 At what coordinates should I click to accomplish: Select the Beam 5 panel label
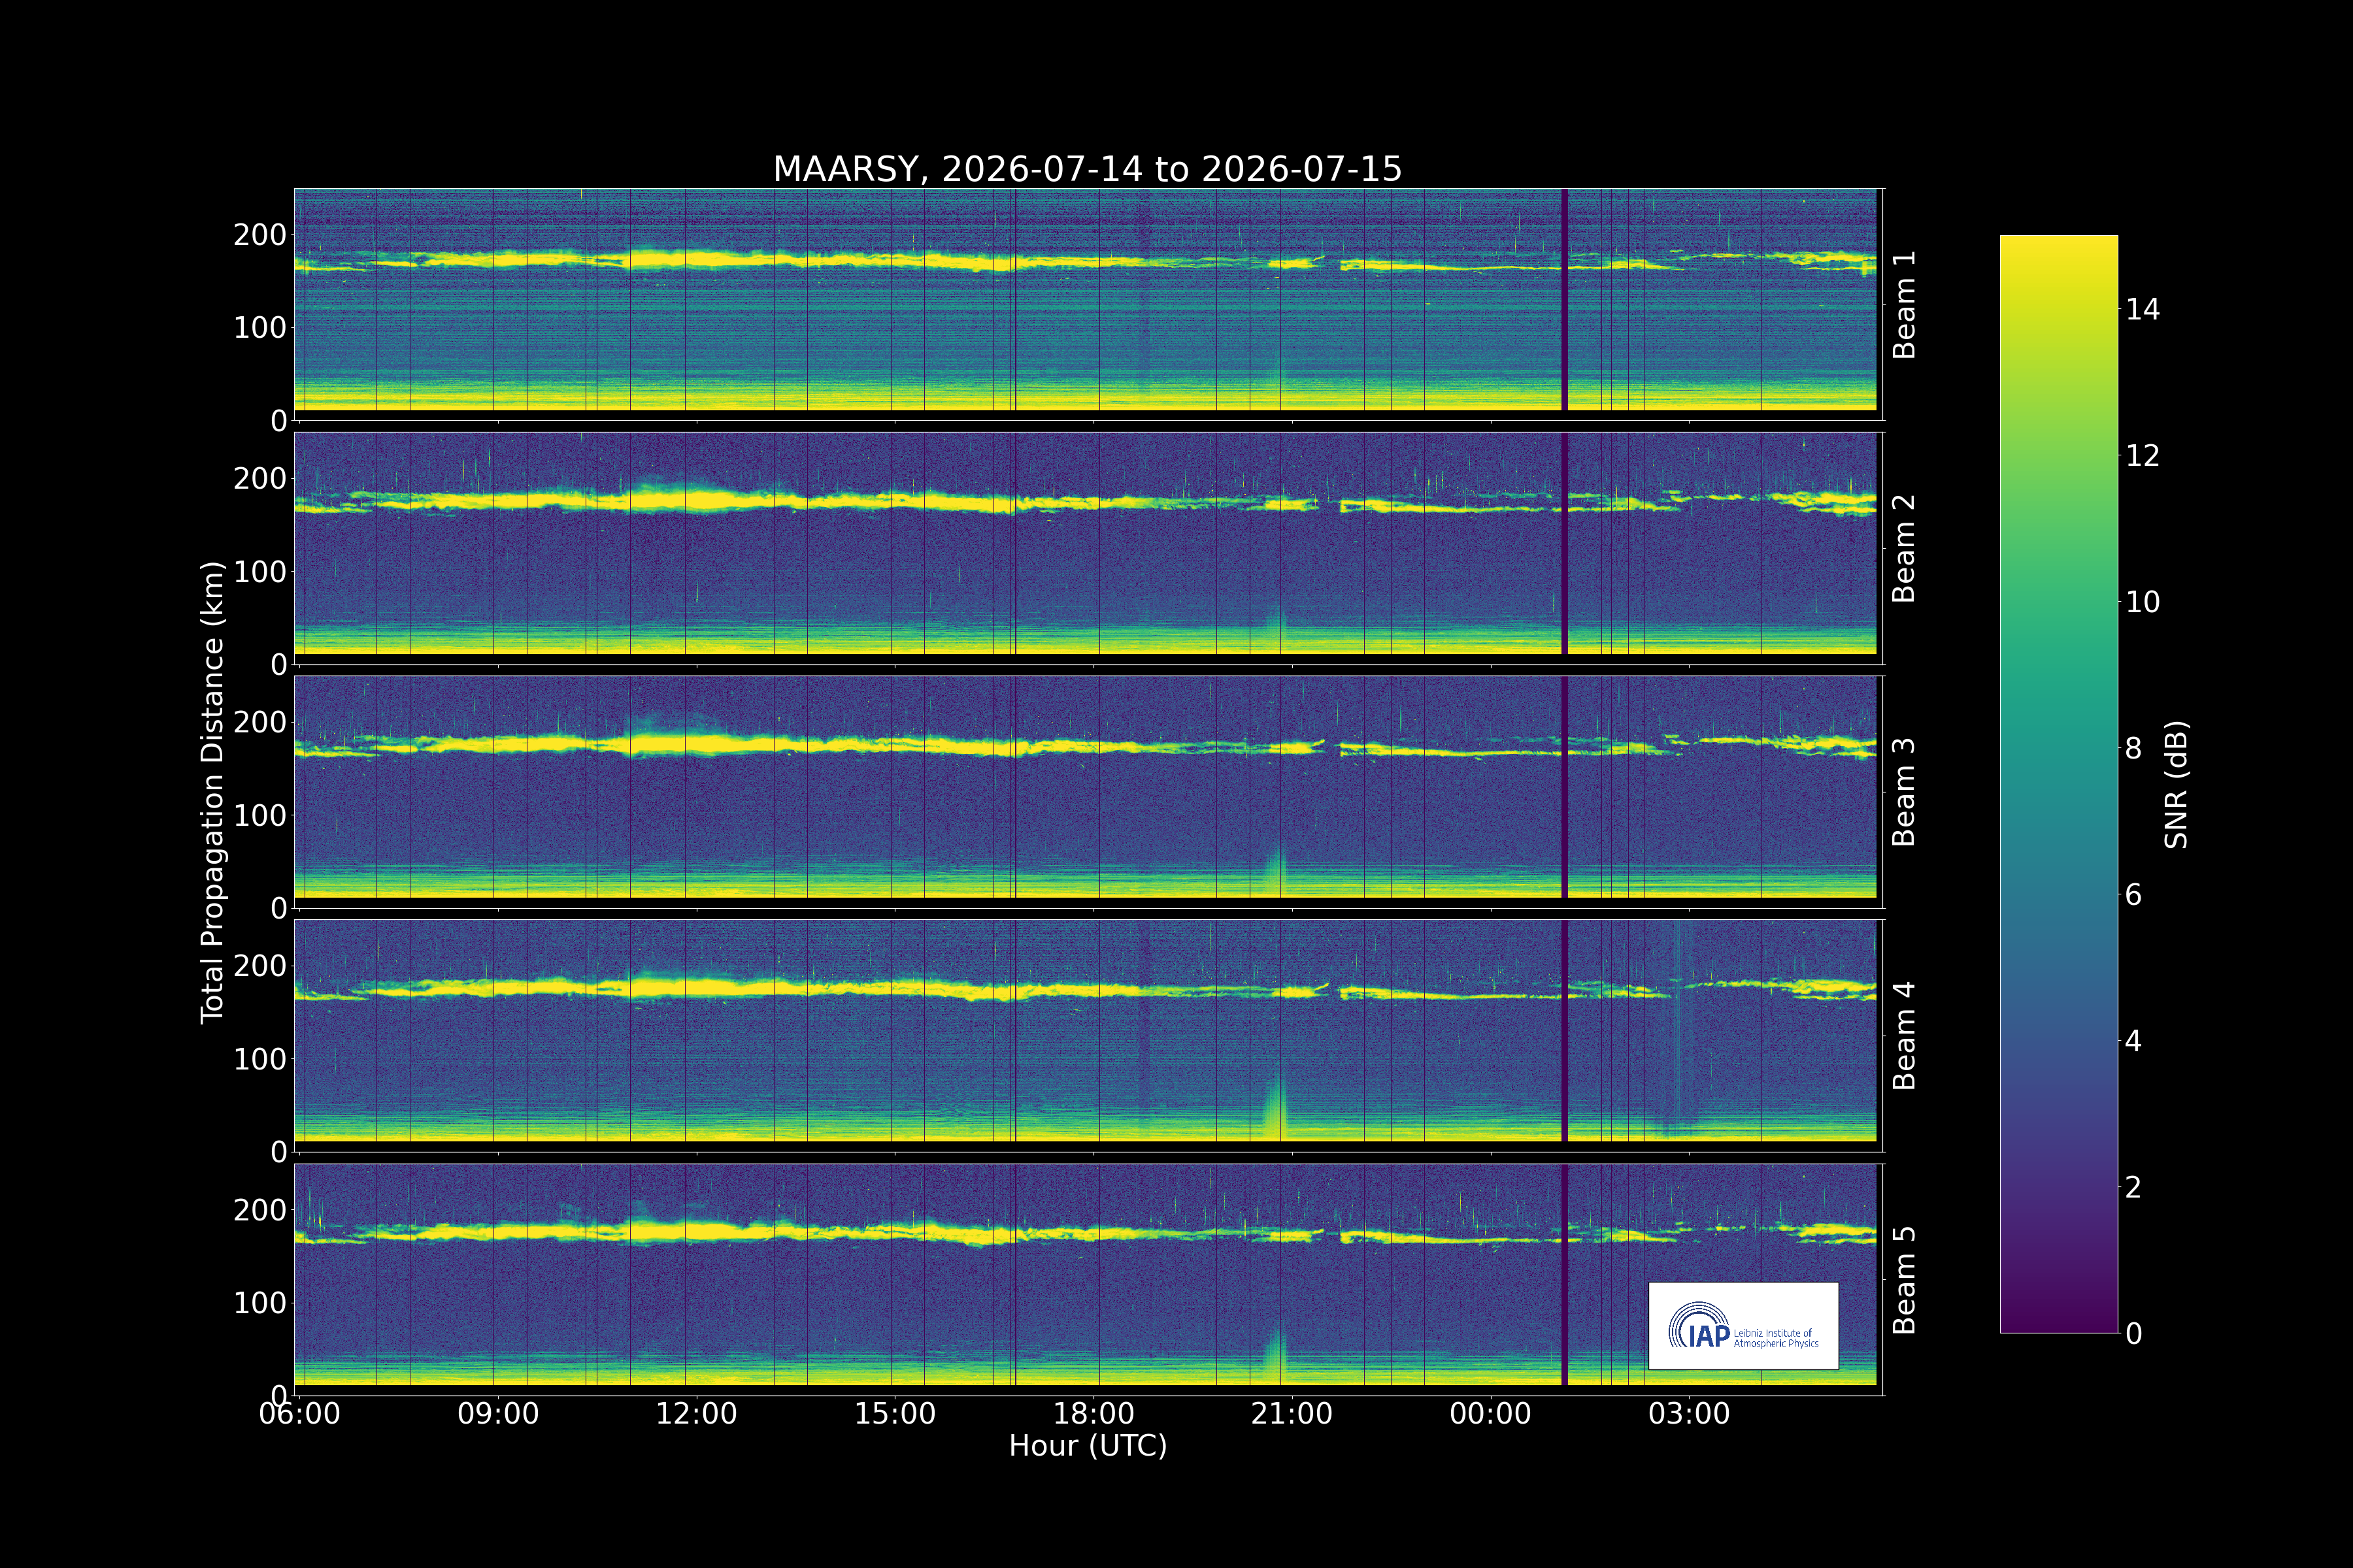pyautogui.click(x=1904, y=1280)
